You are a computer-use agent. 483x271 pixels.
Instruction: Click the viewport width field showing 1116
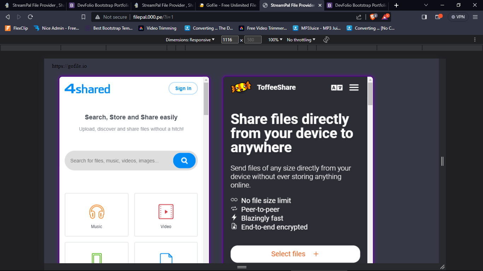230,40
